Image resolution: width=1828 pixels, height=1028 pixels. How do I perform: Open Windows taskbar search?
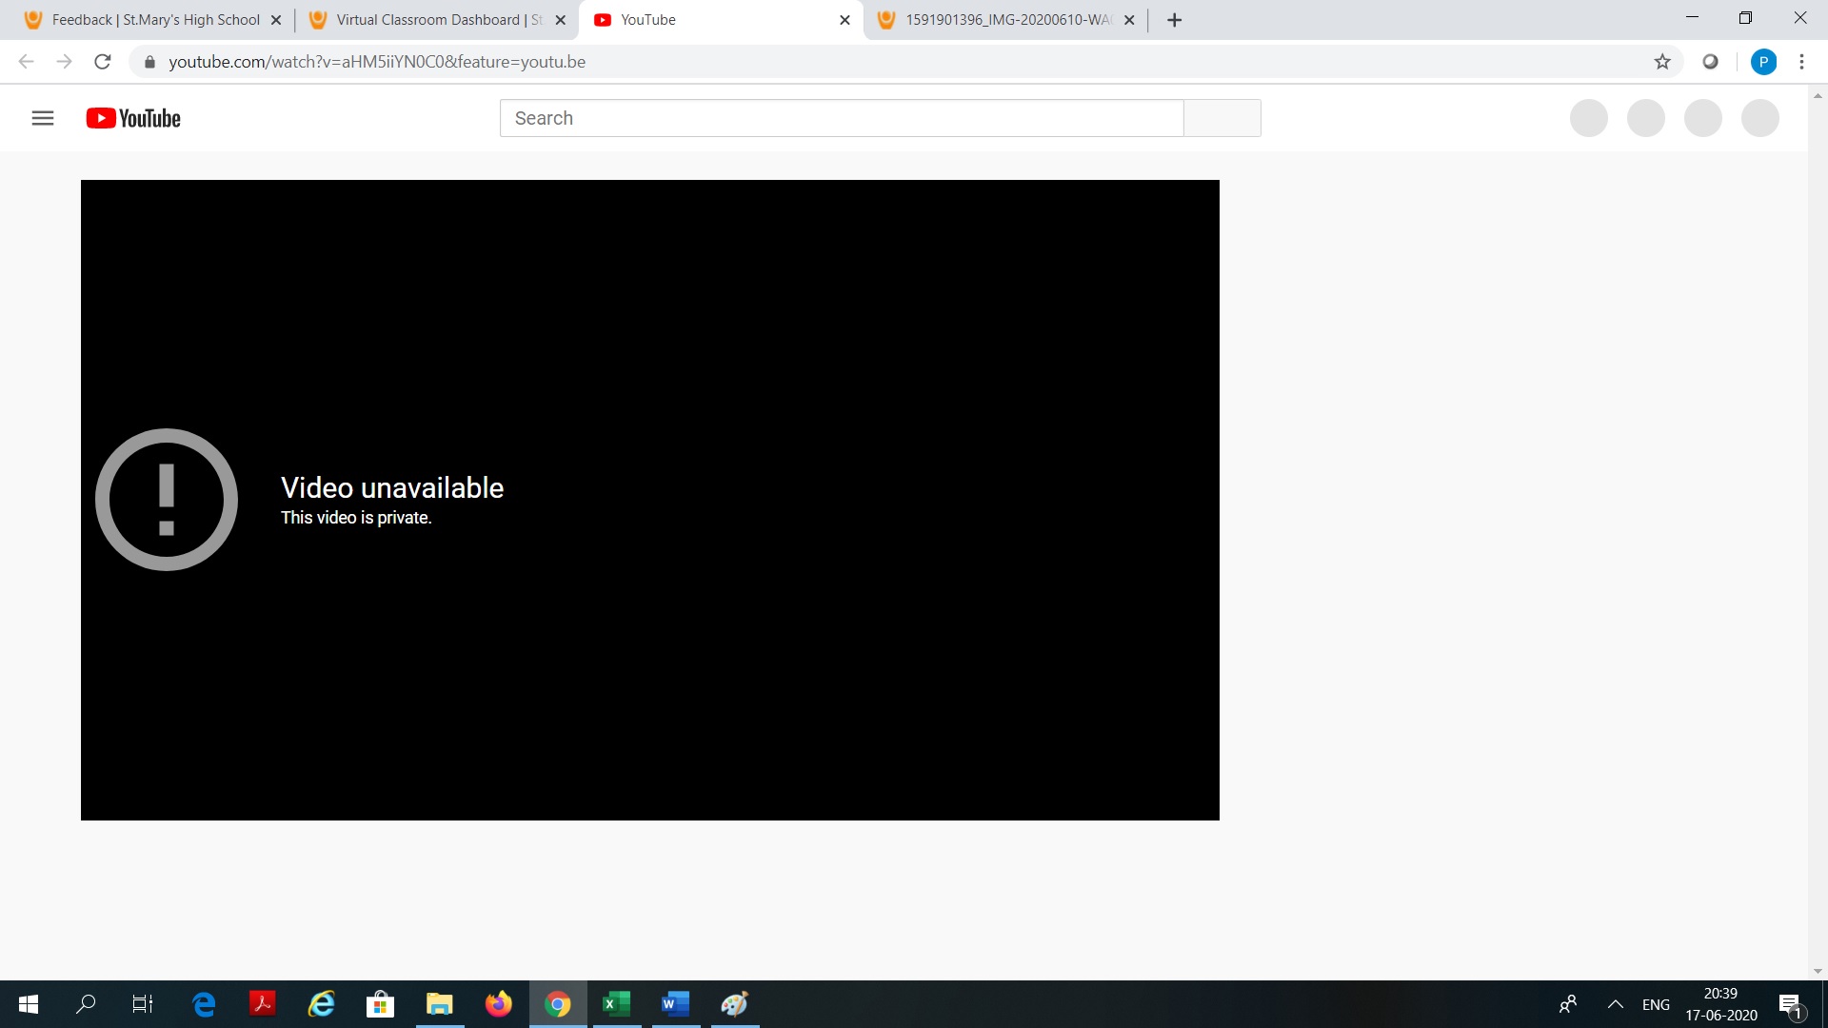click(86, 1004)
